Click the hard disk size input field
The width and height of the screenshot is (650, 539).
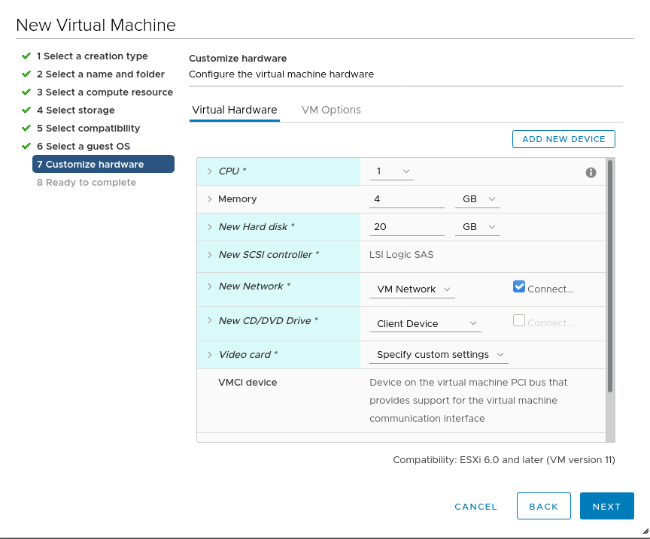click(406, 227)
